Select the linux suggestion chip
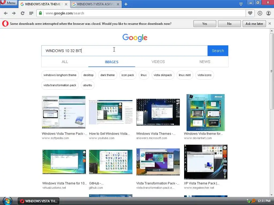The image size is (274, 205). 144,75
